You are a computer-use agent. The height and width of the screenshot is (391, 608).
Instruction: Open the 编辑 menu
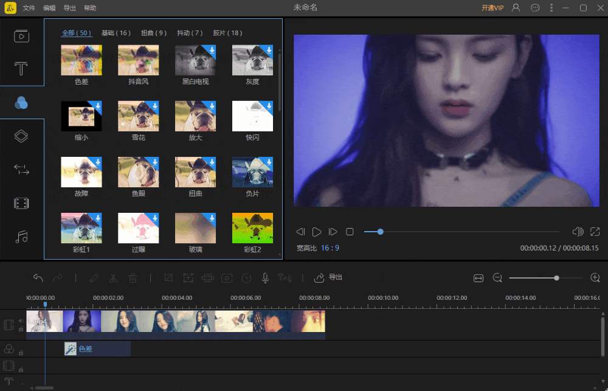click(49, 8)
